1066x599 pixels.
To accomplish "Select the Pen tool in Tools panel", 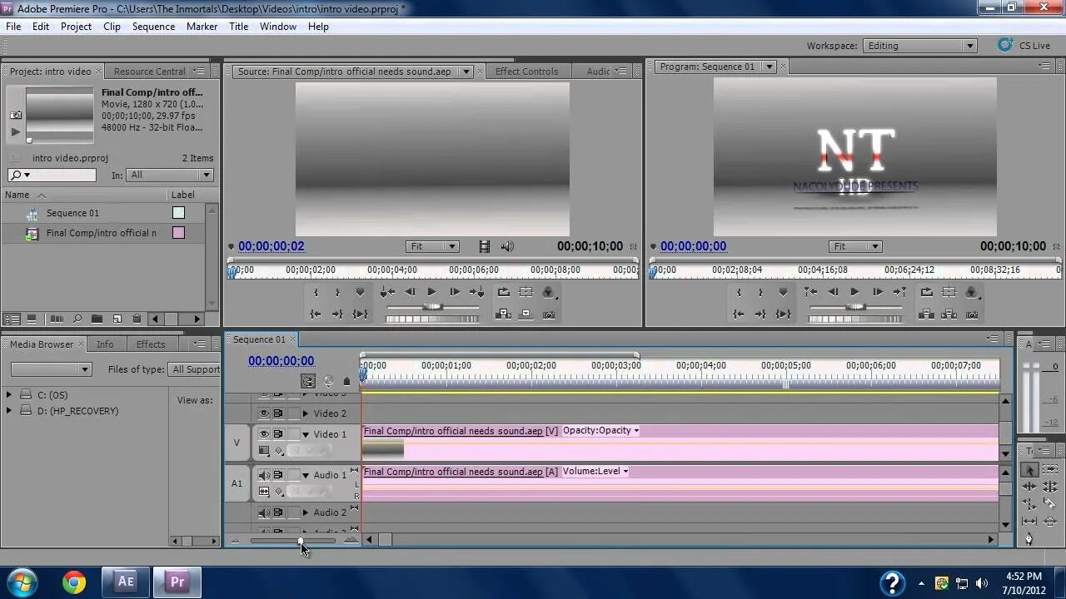I will point(1029,539).
